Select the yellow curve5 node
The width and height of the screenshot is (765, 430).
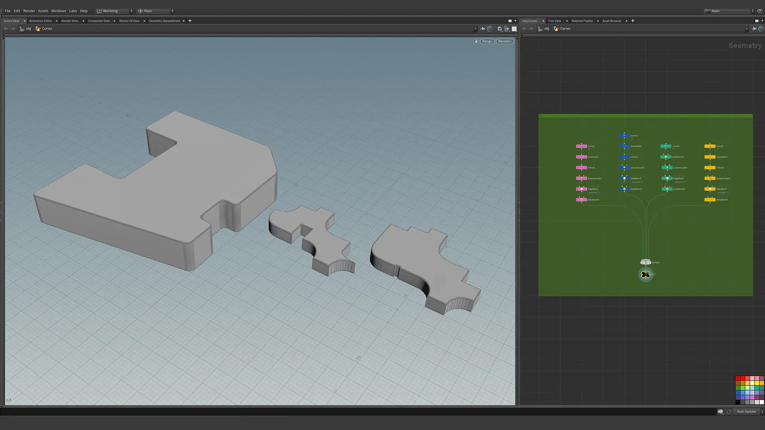(x=710, y=146)
